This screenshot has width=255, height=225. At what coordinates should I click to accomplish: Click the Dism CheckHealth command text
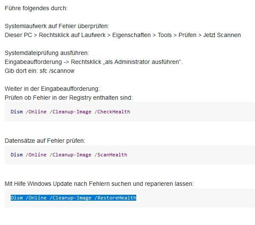pyautogui.click(x=70, y=112)
